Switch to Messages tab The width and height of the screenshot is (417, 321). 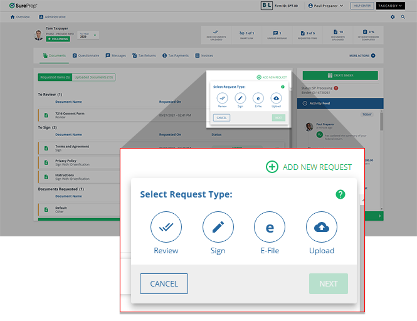tap(115, 56)
